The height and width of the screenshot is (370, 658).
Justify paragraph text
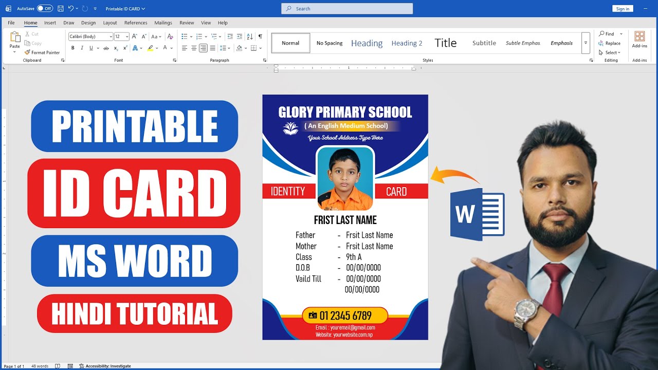[213, 48]
